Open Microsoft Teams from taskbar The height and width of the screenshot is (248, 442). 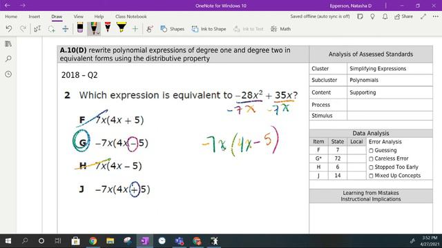(x=180, y=241)
